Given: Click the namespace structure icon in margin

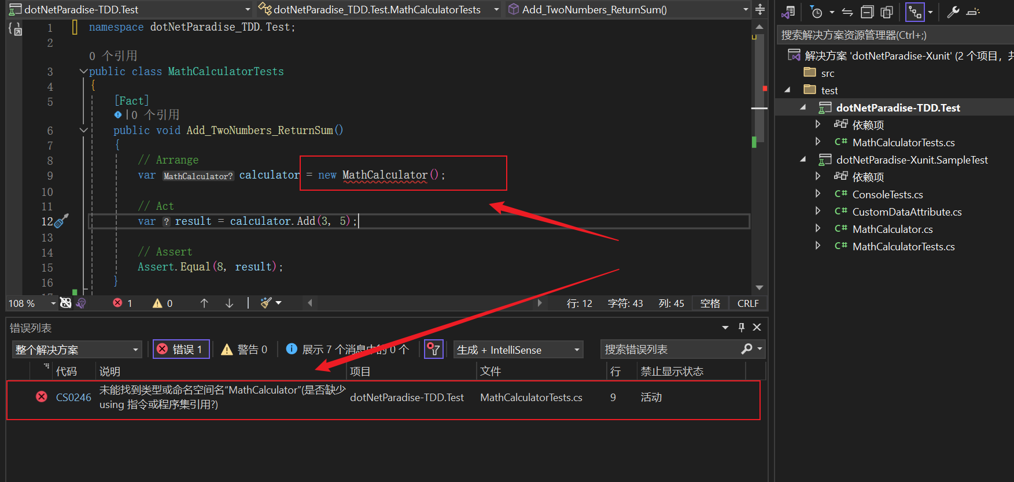Looking at the screenshot, I should click(15, 28).
